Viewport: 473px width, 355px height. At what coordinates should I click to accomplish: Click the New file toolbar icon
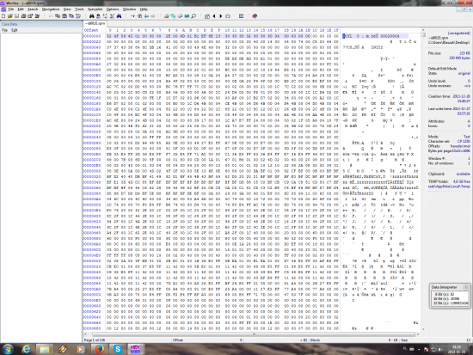tap(3, 16)
